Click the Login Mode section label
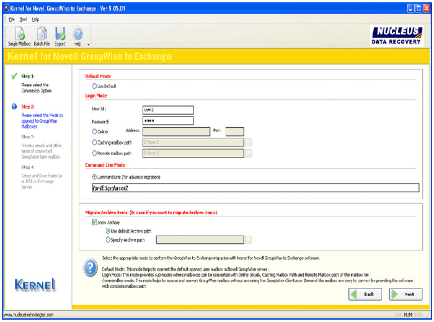Image resolution: width=434 pixels, height=322 pixels. click(x=96, y=96)
